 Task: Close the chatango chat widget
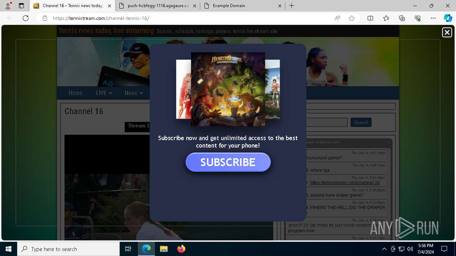(x=388, y=142)
